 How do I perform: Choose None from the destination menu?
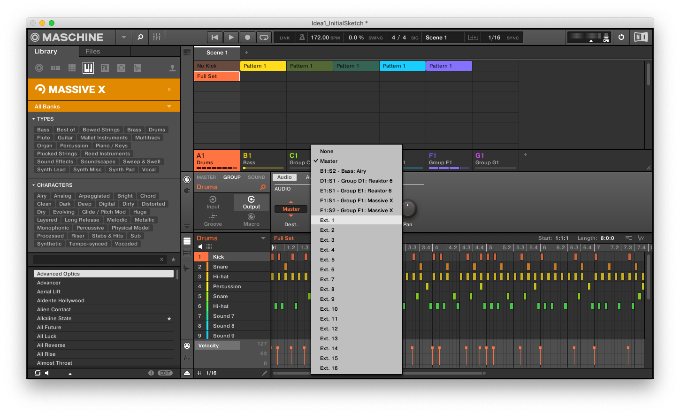pos(357,151)
